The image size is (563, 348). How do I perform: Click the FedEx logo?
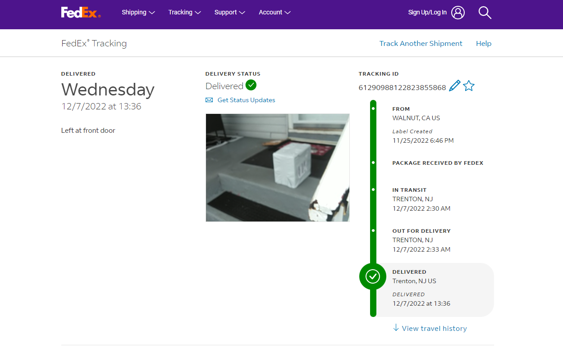point(81,12)
